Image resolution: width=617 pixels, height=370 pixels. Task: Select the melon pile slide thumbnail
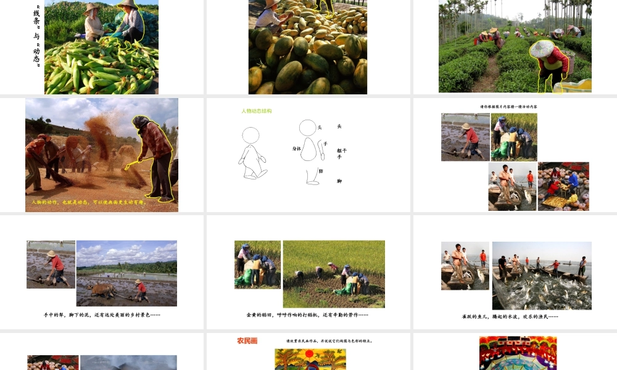coord(308,47)
